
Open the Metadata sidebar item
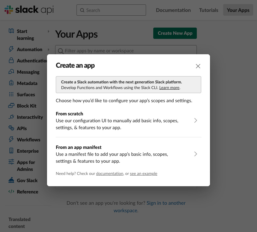coord(27,83)
